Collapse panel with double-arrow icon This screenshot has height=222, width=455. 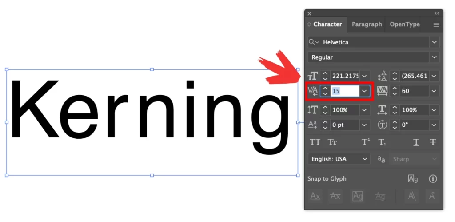[437, 14]
